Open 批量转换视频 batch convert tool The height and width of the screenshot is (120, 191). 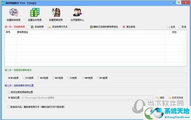(14, 15)
